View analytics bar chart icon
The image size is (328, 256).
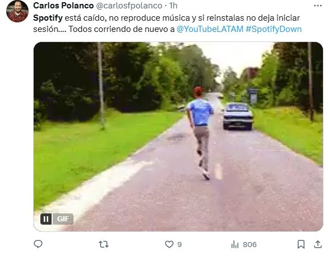[x=235, y=244]
